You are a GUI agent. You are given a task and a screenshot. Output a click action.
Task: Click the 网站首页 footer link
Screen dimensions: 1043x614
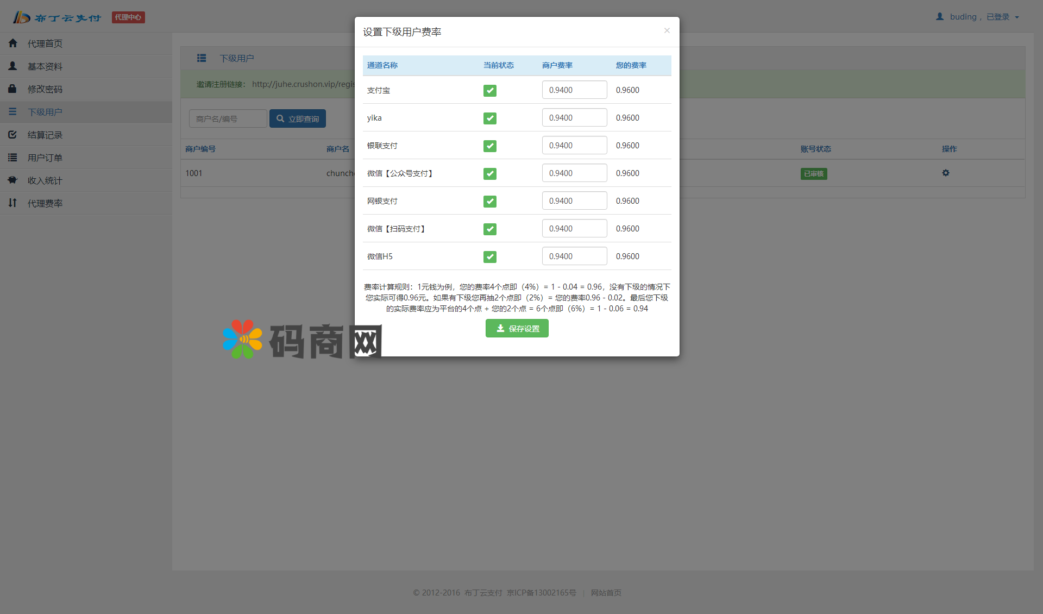click(x=606, y=593)
